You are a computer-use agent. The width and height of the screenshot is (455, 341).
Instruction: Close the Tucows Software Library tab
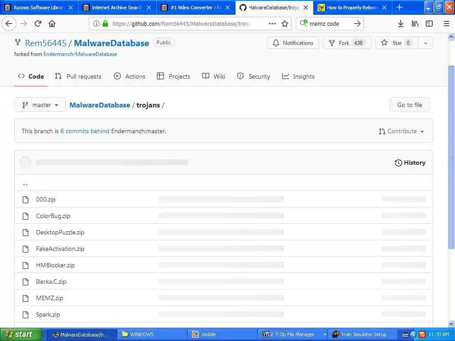71,8
